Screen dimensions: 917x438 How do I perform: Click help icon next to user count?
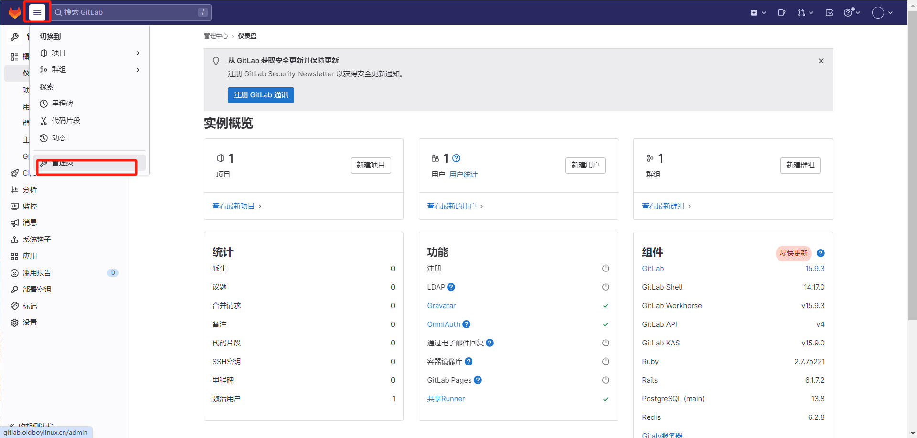point(457,158)
